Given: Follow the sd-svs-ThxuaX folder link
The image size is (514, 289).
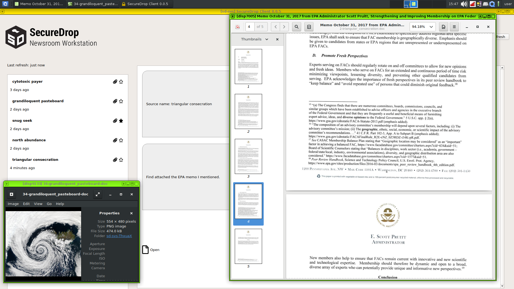Looking at the screenshot, I should [x=119, y=236].
